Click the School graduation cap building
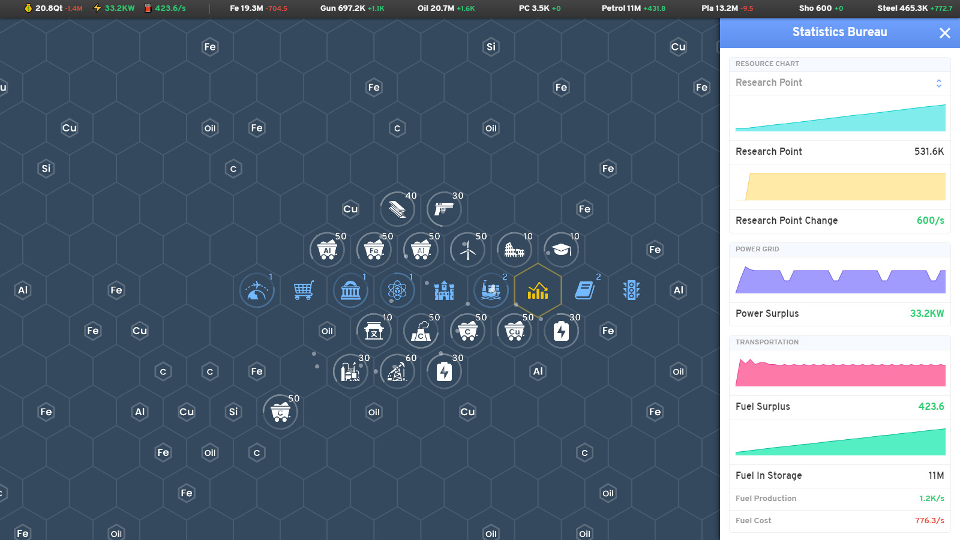This screenshot has height=540, width=960. (x=560, y=250)
